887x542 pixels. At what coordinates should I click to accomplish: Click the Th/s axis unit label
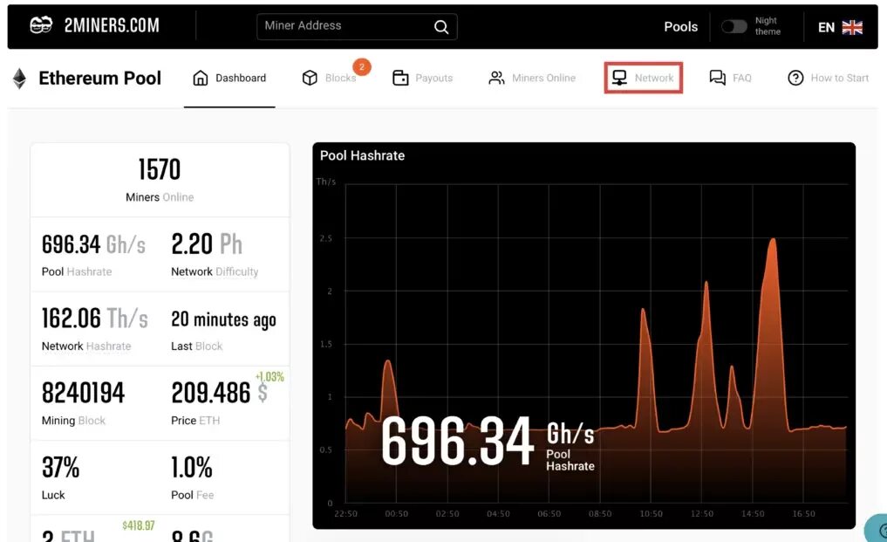(326, 182)
